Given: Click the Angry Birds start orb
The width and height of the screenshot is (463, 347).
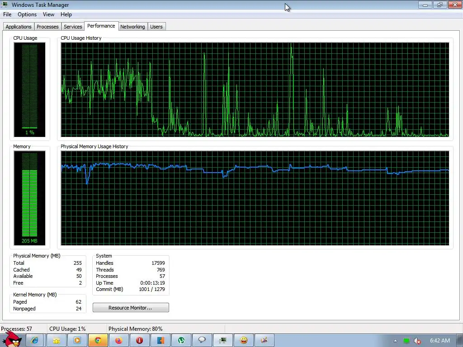Looking at the screenshot, I should 12,339.
